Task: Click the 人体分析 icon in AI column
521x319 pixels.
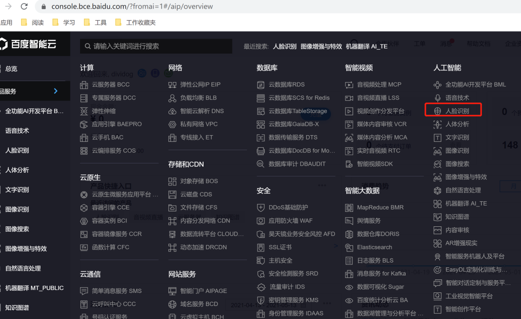Action: pos(438,125)
